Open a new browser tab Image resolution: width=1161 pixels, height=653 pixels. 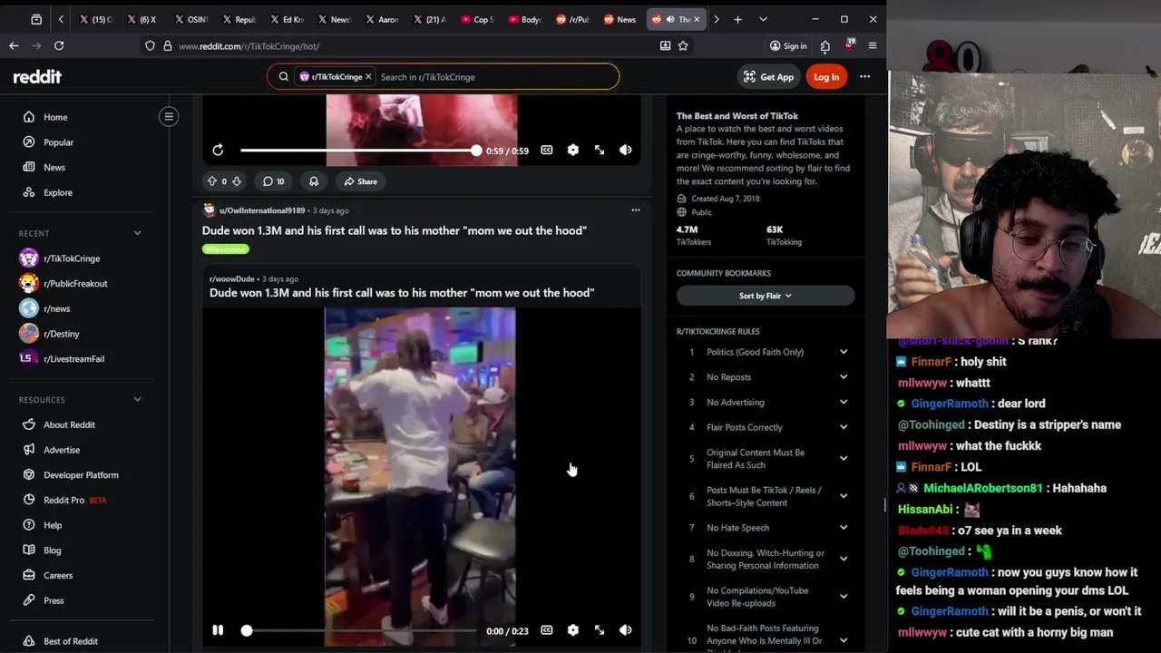(x=737, y=19)
